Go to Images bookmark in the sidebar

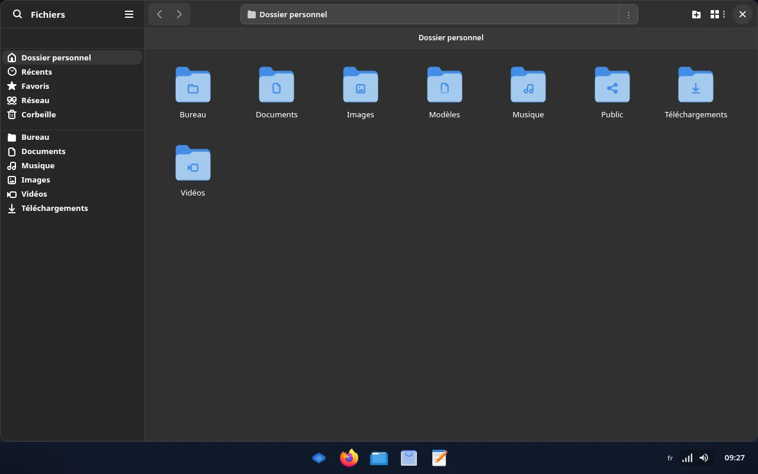coord(72,180)
